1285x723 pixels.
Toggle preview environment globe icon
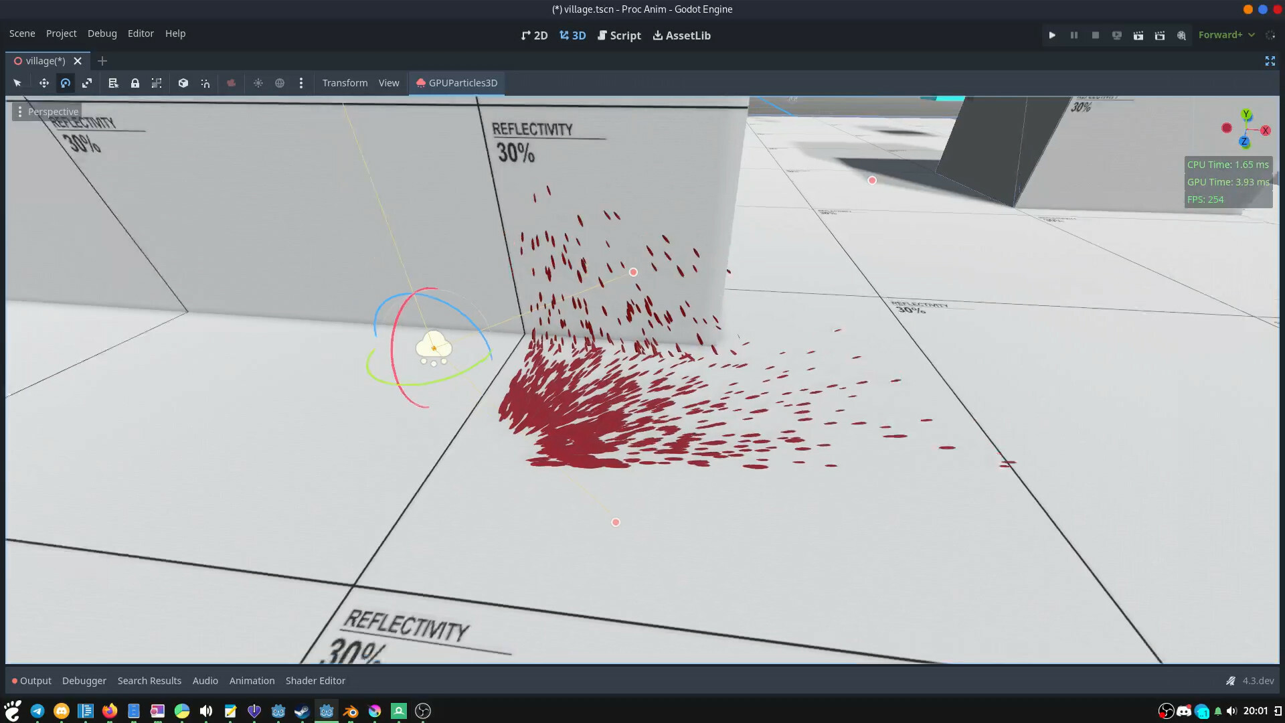tap(280, 83)
